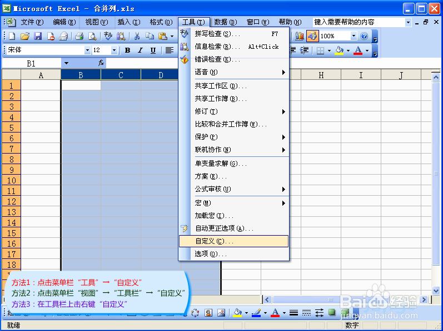This screenshot has height=331, width=443.
Task: Expand the Paste options arrow
Action: (172, 37)
